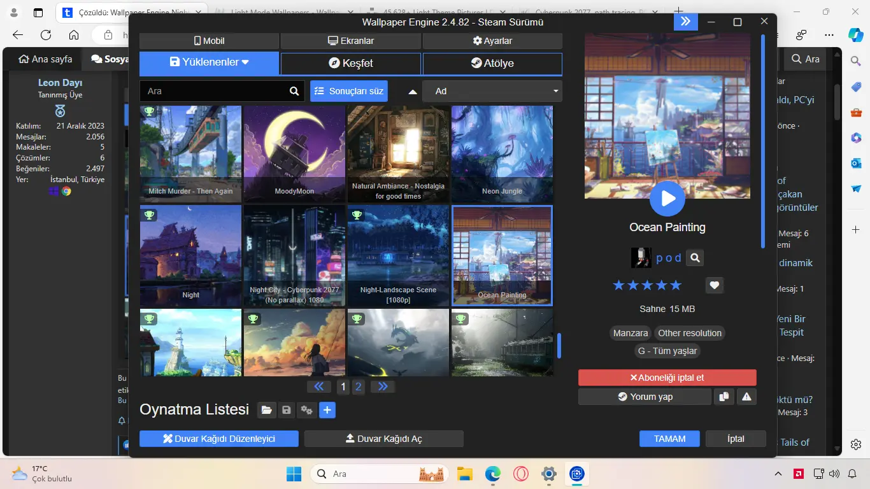The height and width of the screenshot is (489, 870).
Task: Click the search magnifier in the wallpaper search box
Action: (294, 91)
